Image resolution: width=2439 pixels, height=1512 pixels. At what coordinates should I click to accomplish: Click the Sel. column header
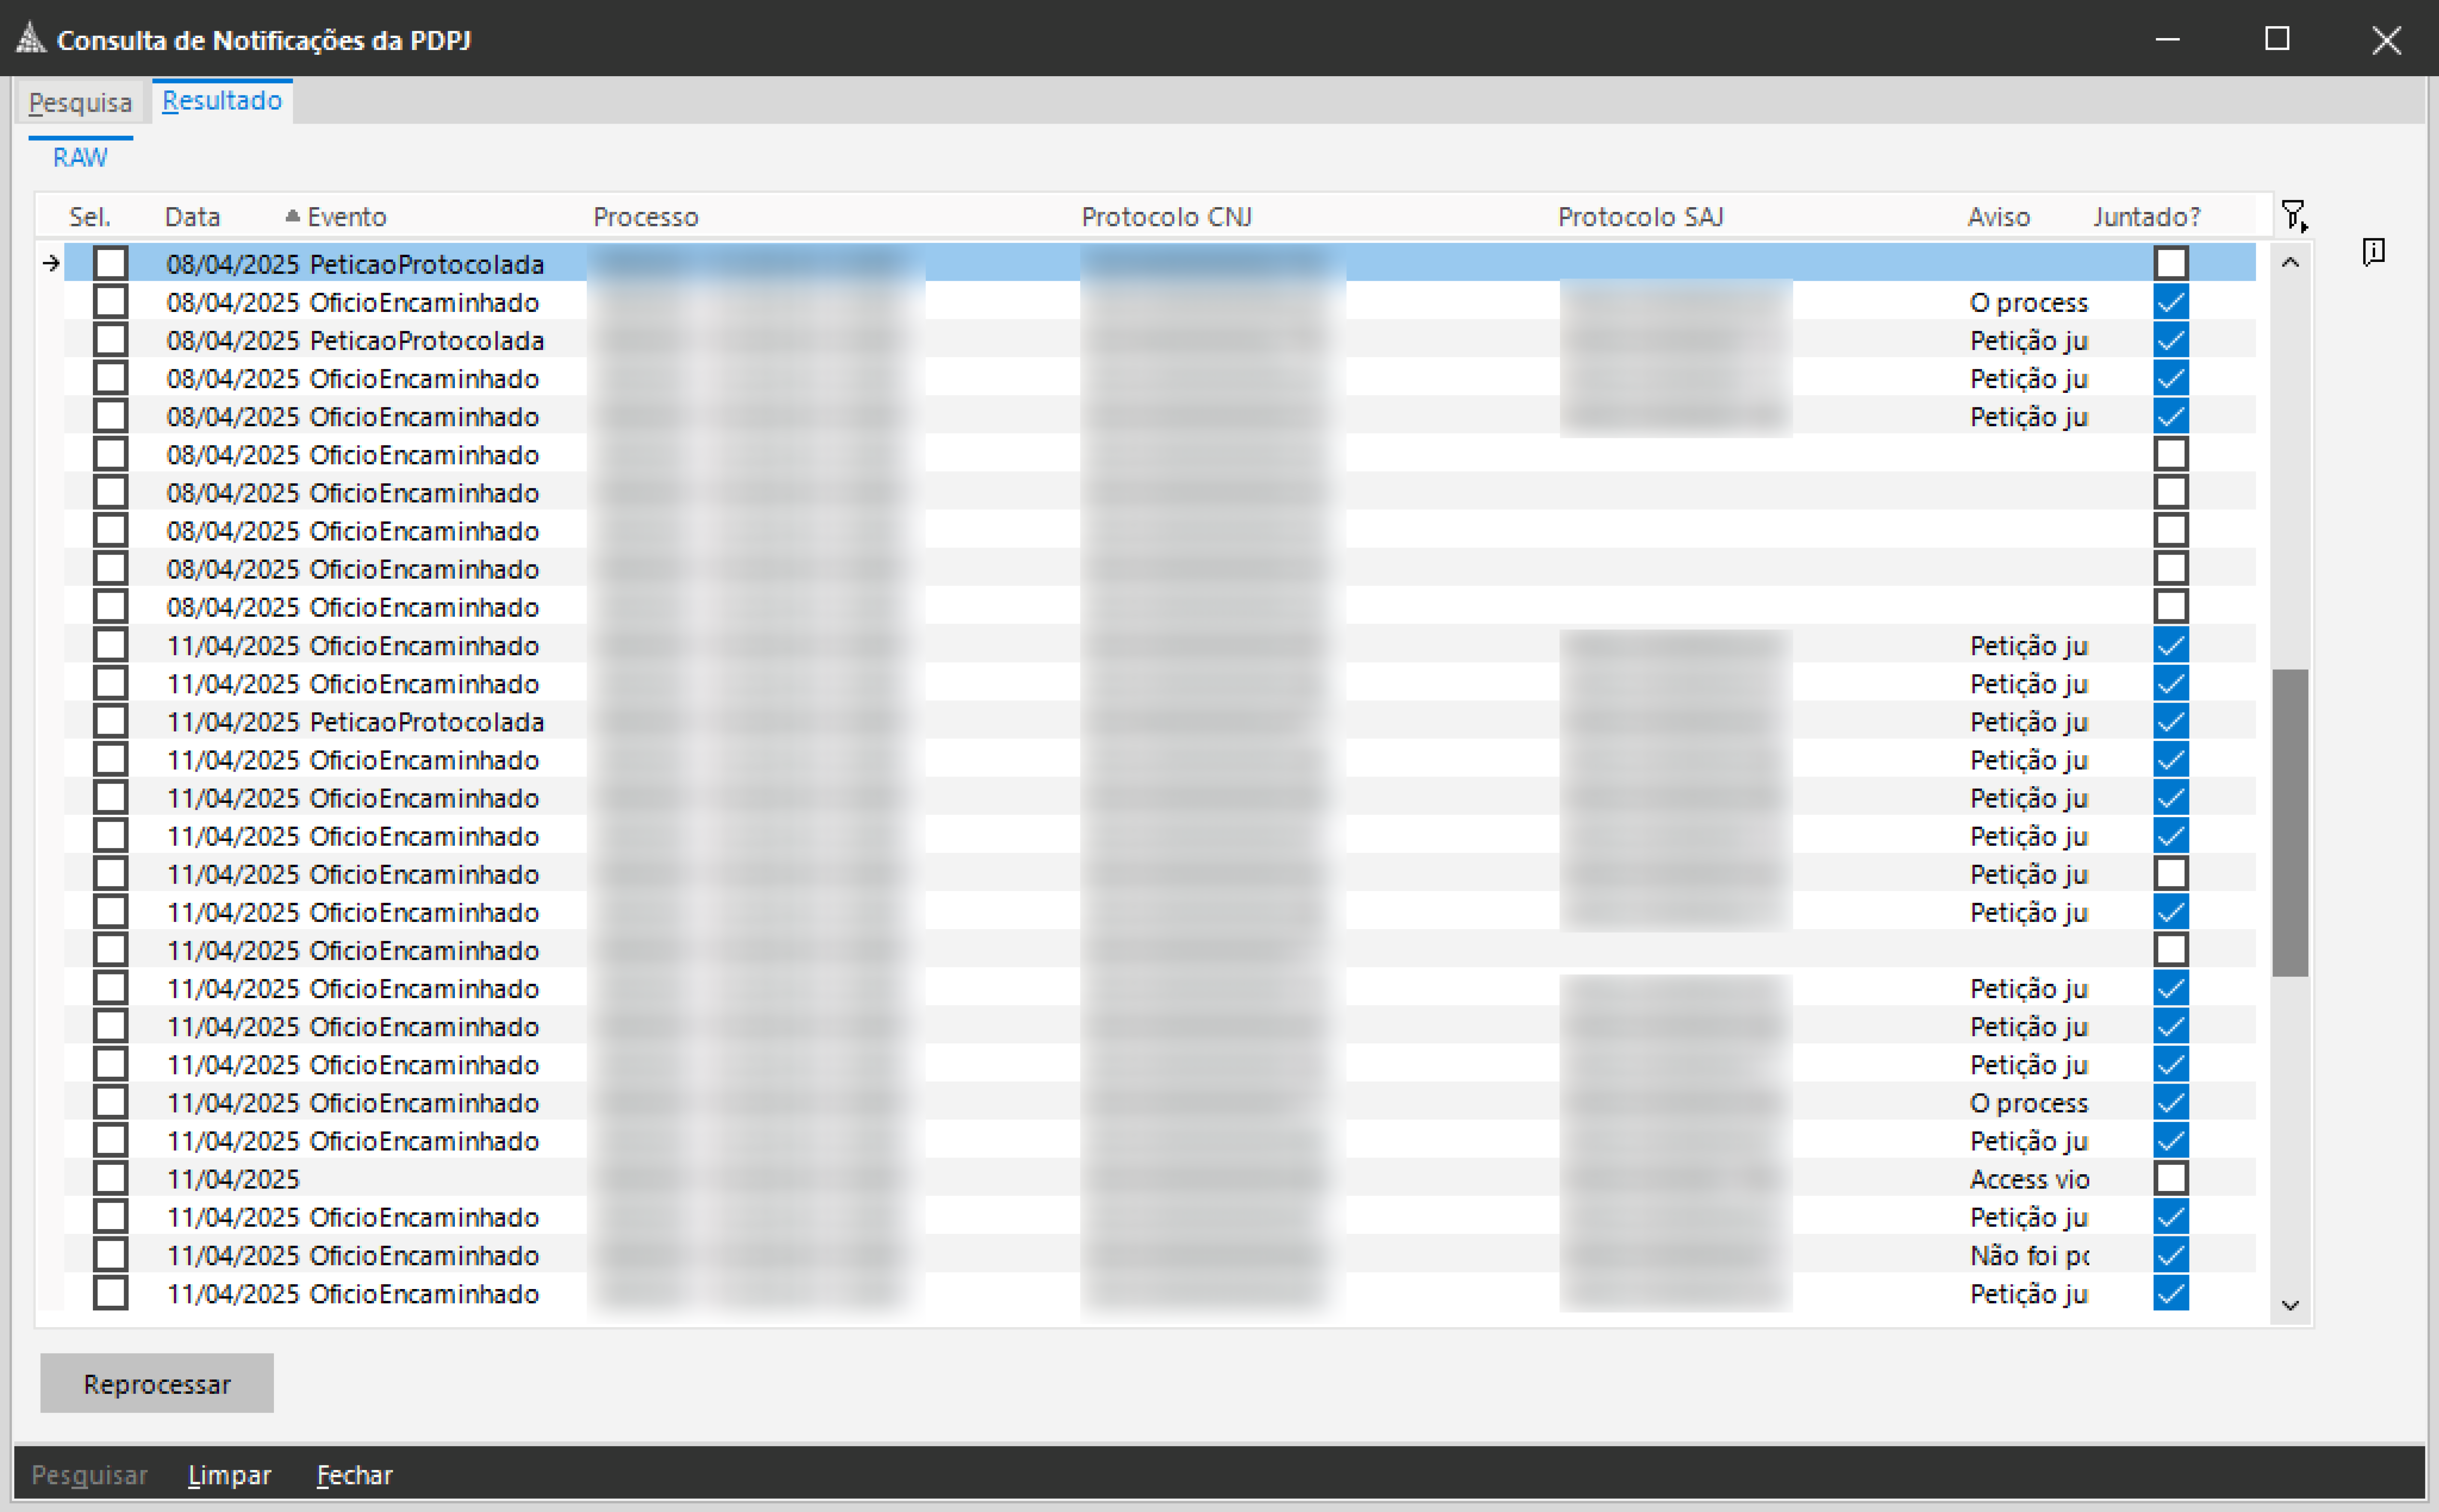[90, 216]
